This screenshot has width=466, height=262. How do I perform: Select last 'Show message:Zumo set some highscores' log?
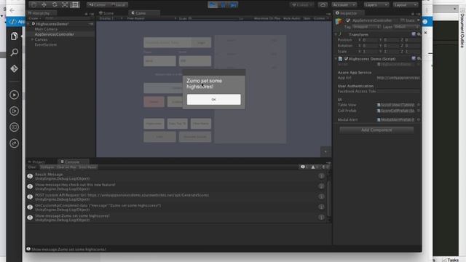177,218
